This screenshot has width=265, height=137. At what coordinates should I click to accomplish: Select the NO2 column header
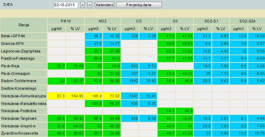103,21
